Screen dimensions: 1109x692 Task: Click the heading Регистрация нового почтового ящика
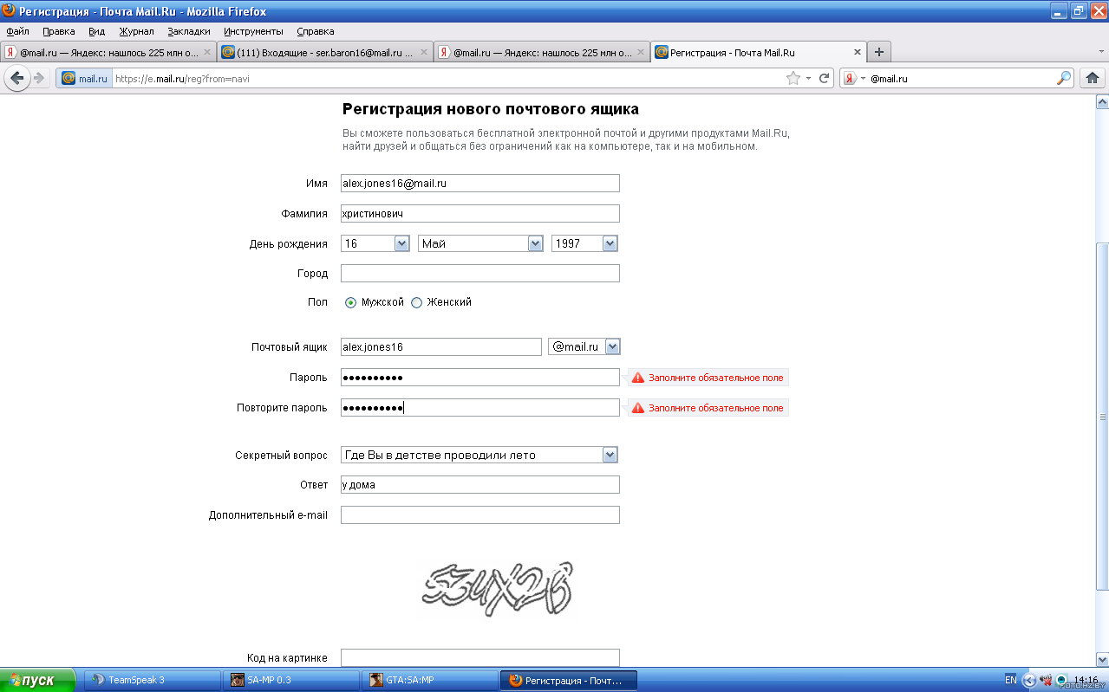(491, 109)
